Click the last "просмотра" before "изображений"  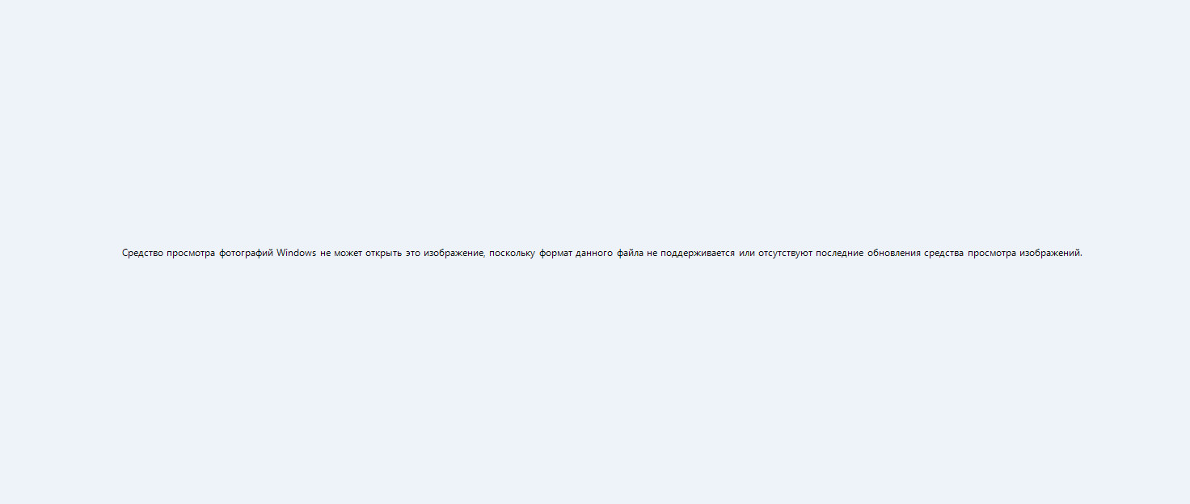click(x=992, y=253)
